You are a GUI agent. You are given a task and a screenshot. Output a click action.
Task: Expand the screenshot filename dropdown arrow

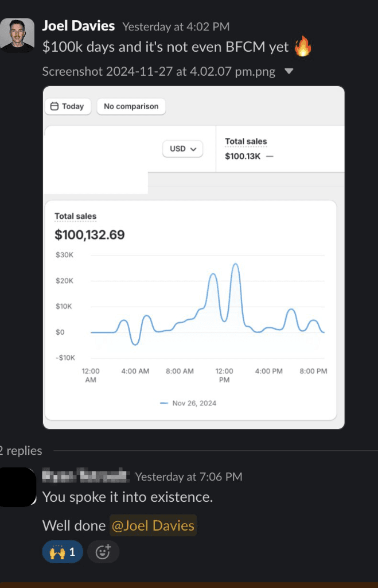point(289,71)
